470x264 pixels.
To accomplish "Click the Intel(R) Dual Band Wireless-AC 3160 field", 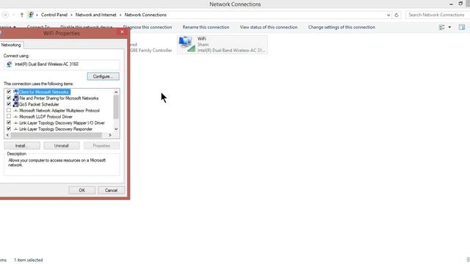I will tap(62, 65).
